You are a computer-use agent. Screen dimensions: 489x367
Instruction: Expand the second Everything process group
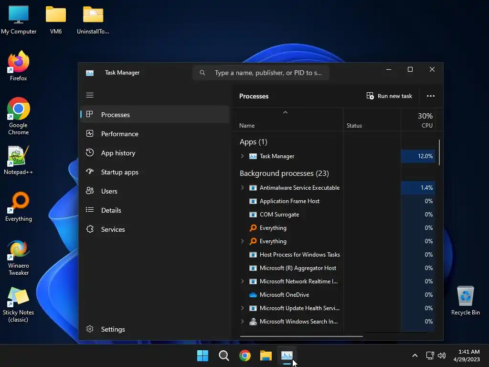tap(242, 241)
